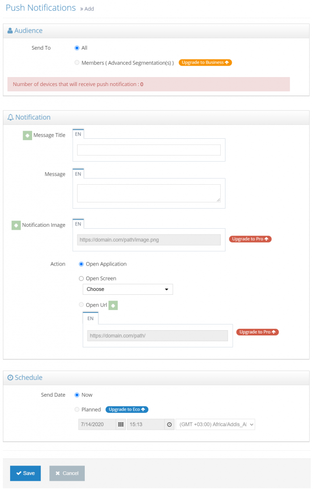The height and width of the screenshot is (490, 315).
Task: Click the Notification section bell icon
Action: pos(10,117)
